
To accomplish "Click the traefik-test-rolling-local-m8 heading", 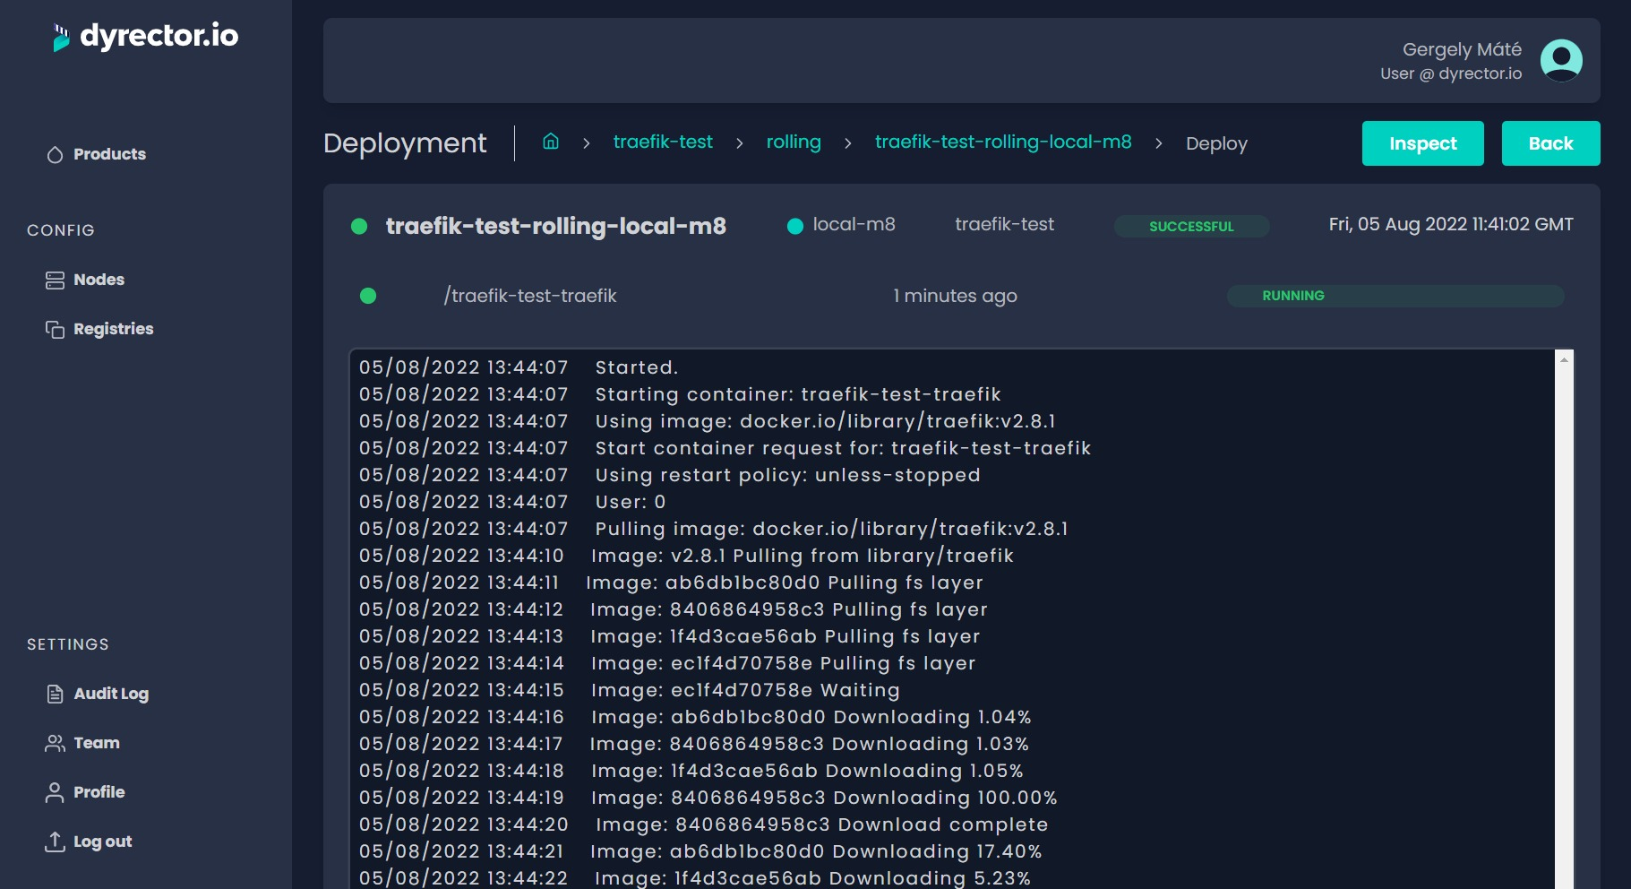I will pyautogui.click(x=556, y=226).
